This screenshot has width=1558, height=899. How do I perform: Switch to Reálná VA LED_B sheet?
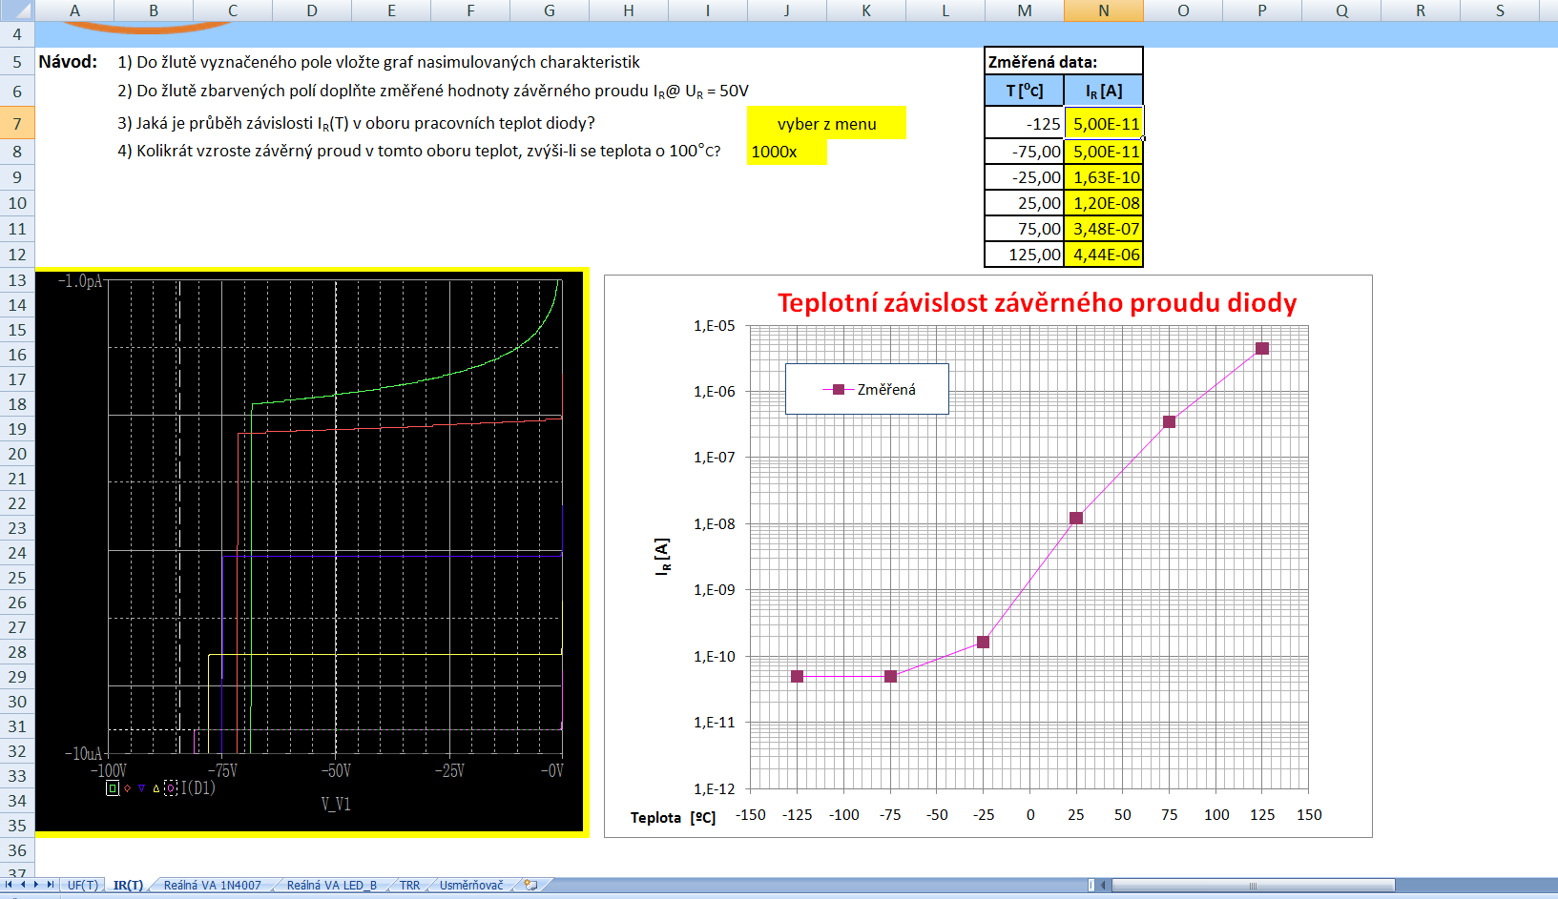331,885
